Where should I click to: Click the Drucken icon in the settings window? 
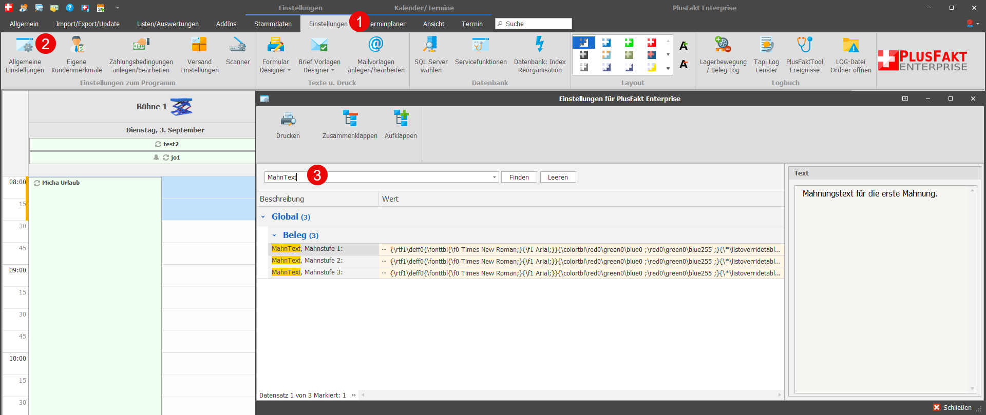288,125
